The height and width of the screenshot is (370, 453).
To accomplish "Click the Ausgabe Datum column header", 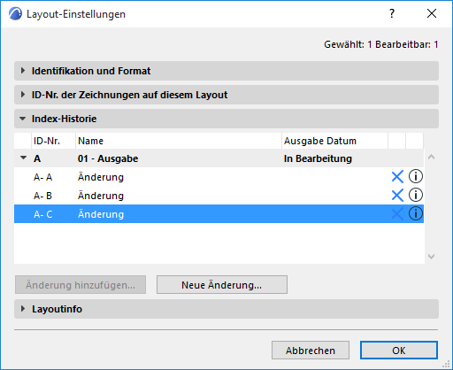I will [334, 141].
